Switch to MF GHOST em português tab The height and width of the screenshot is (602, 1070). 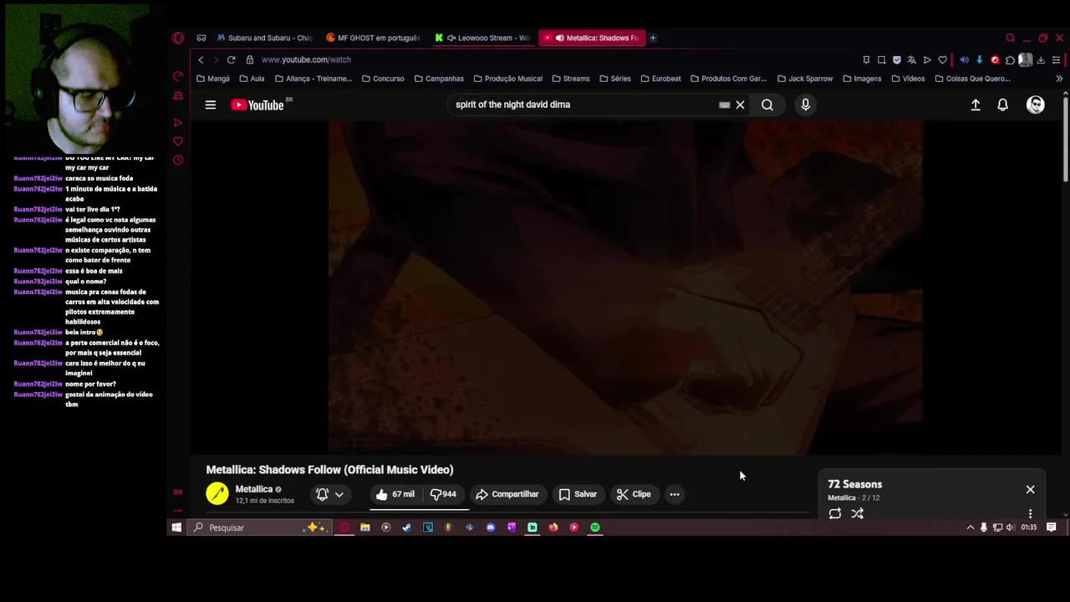tap(374, 38)
